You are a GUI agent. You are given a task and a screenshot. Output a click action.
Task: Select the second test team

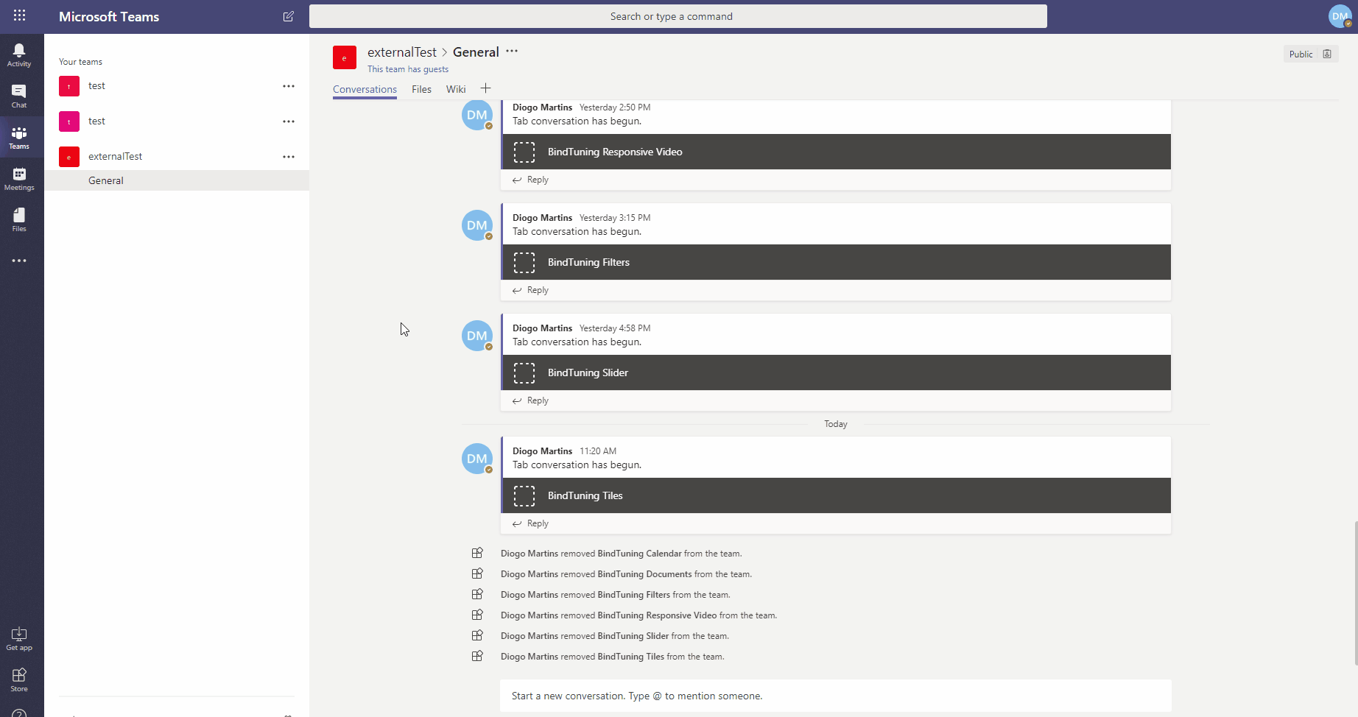coord(177,121)
